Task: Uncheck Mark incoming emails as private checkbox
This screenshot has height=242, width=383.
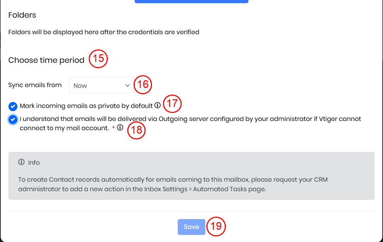Action: click(x=13, y=106)
